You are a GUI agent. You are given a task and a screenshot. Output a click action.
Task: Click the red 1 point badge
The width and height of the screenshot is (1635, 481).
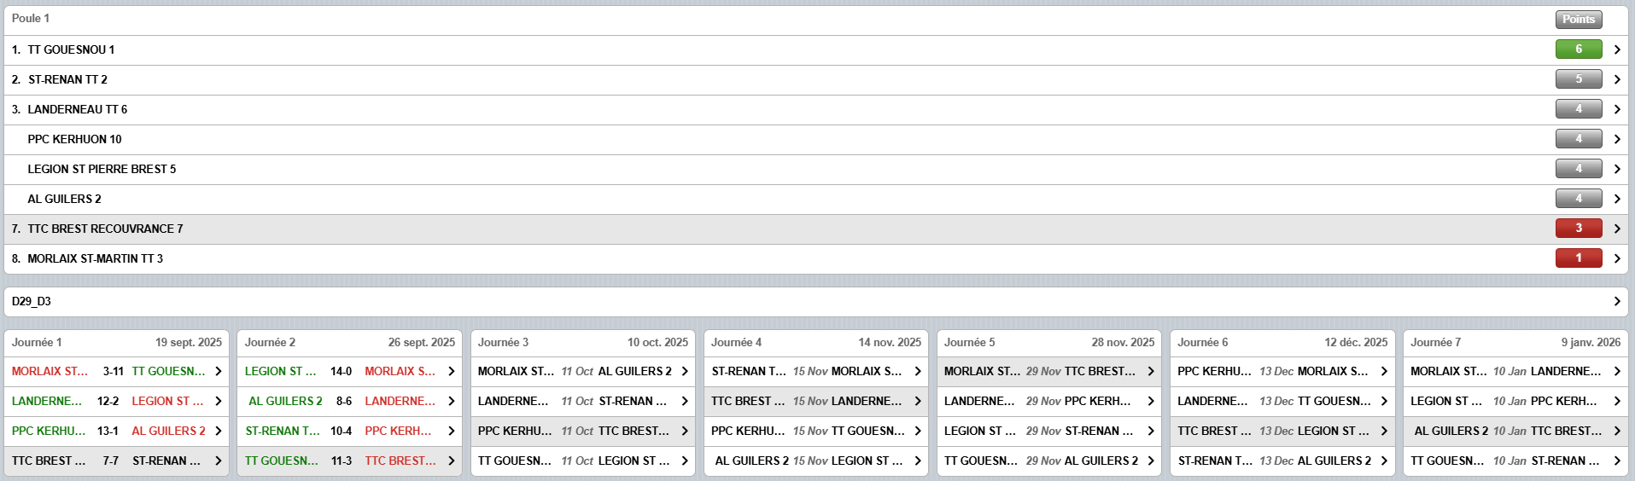(x=1578, y=258)
